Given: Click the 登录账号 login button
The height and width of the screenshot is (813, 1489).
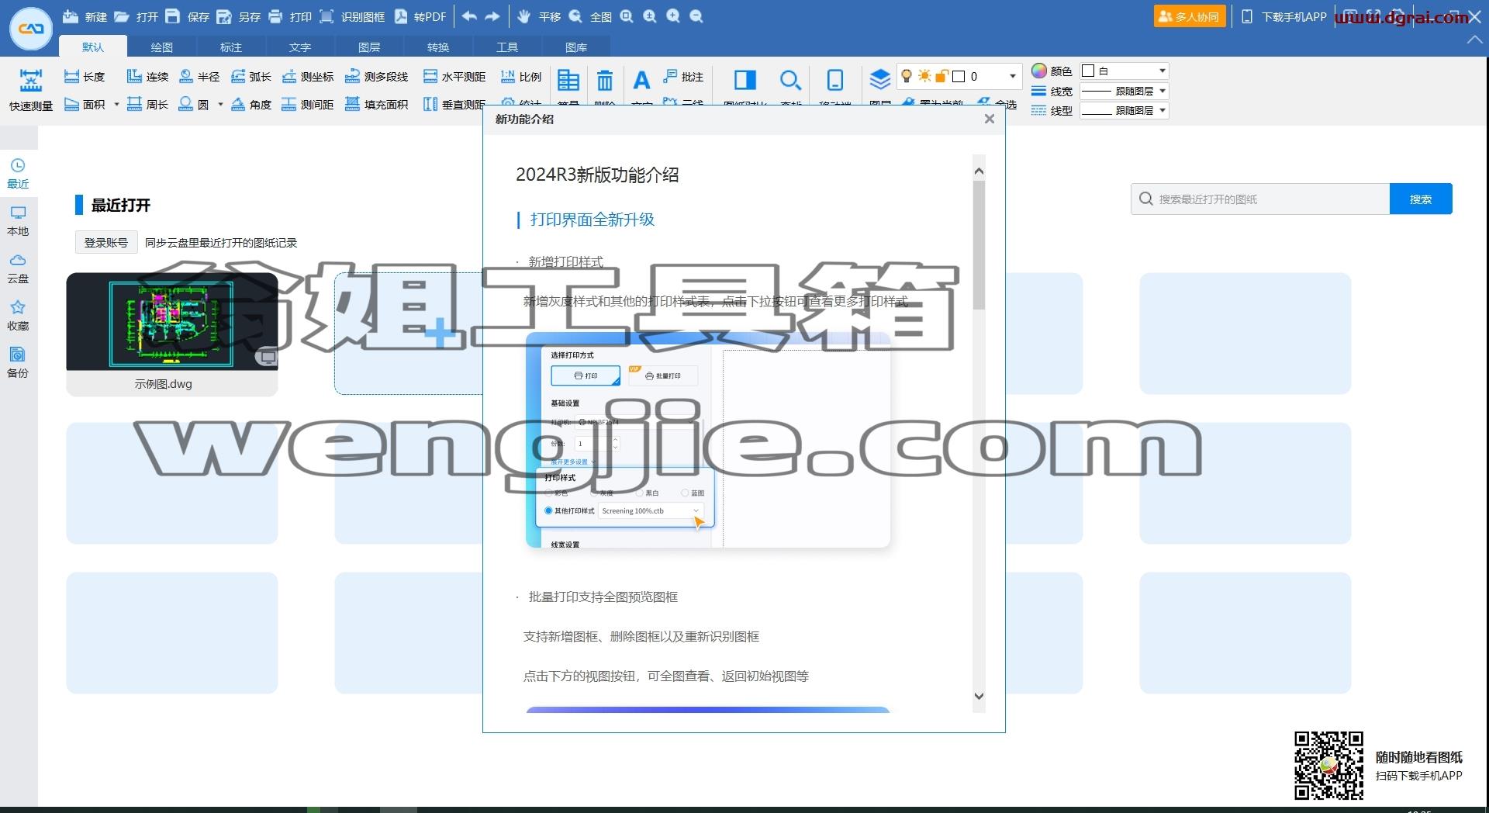Looking at the screenshot, I should [x=106, y=243].
